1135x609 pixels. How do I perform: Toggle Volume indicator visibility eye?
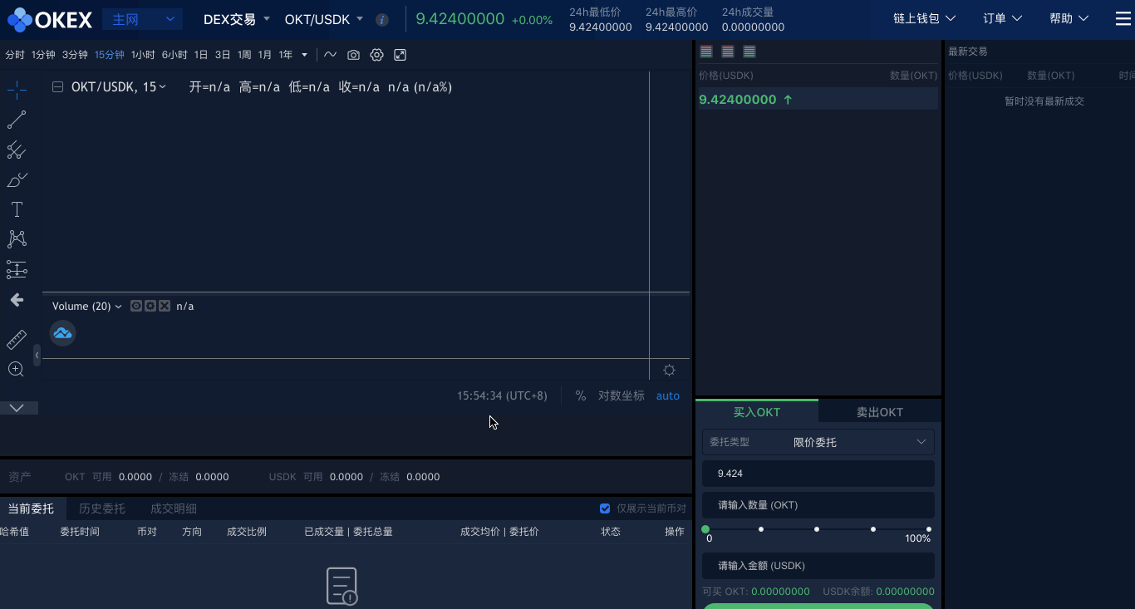[136, 306]
